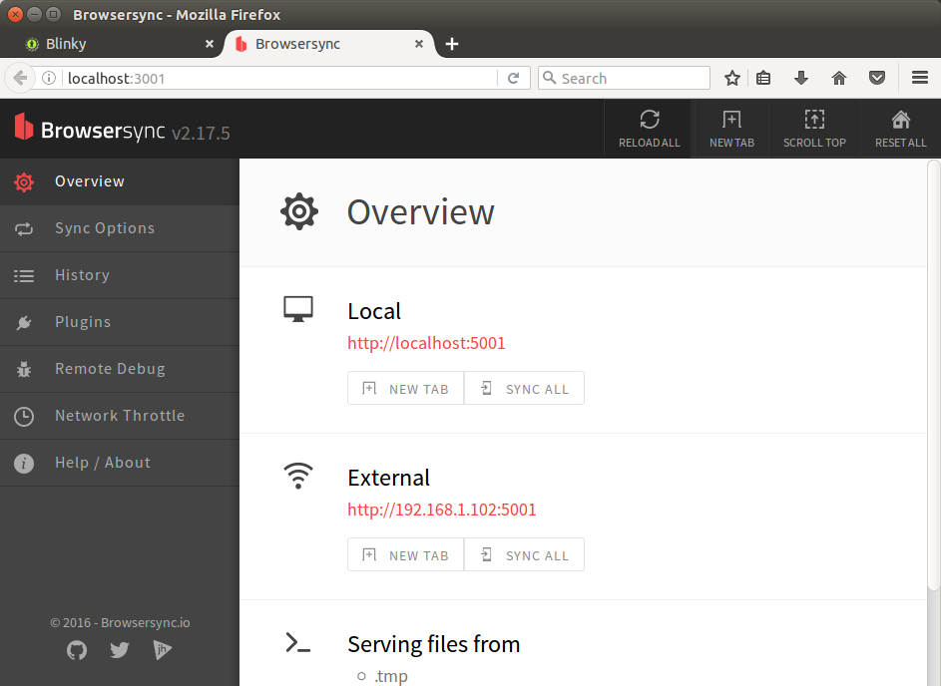The width and height of the screenshot is (941, 686).
Task: Select the Browsersync browser tab
Action: pos(327,44)
